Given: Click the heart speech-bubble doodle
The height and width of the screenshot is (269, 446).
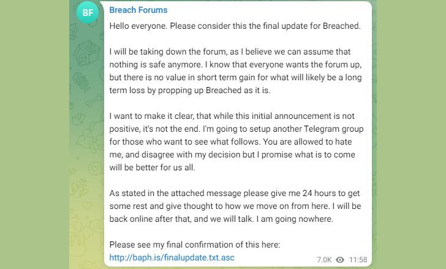Looking at the screenshot, I should (95, 169).
